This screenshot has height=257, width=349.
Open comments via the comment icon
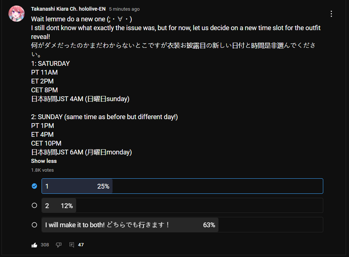click(x=72, y=245)
